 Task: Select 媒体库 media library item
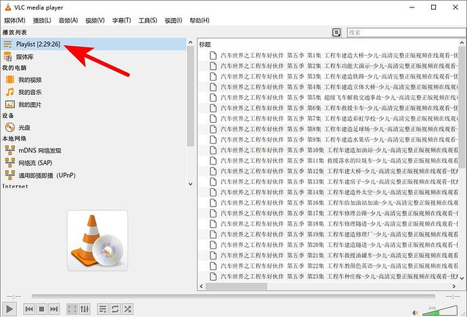pyautogui.click(x=27, y=56)
